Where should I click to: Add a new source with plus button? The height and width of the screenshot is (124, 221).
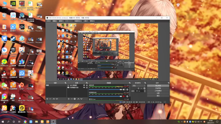pos(69,99)
